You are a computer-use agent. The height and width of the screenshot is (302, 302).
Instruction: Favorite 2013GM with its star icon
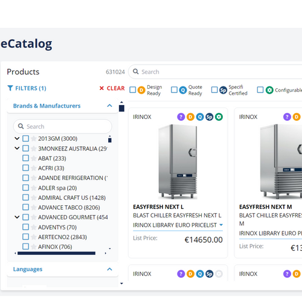[x=34, y=138]
